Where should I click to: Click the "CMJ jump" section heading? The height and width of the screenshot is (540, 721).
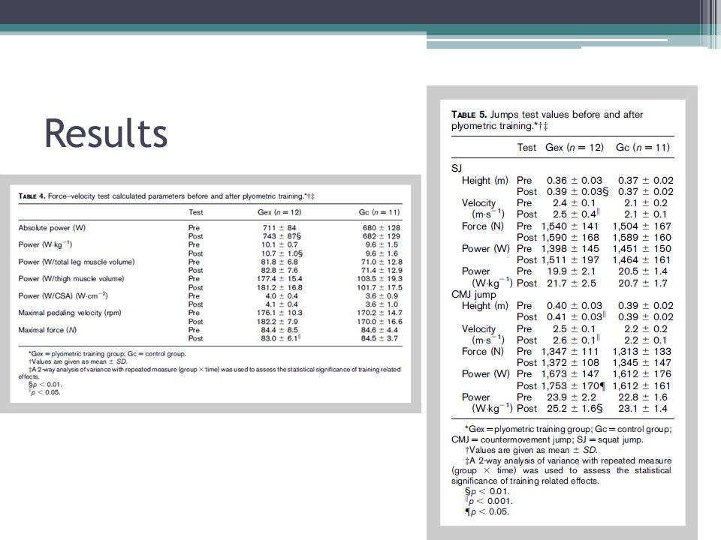tap(474, 294)
